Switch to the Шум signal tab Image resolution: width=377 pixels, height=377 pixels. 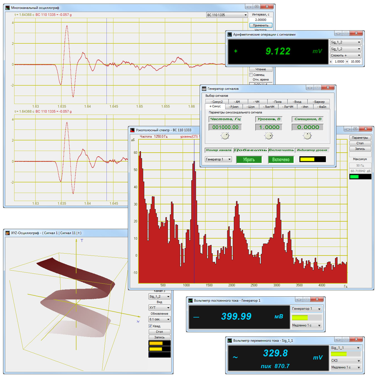(x=251, y=107)
